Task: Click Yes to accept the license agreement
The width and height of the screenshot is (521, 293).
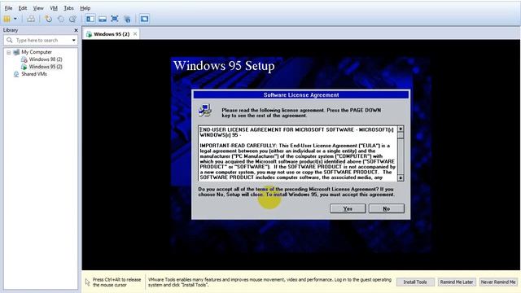Action: click(x=348, y=208)
